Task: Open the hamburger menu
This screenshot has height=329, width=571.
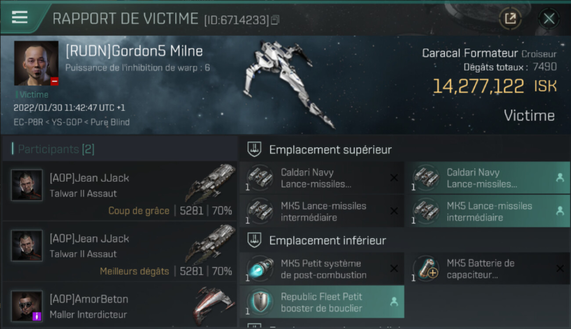Action: tap(20, 17)
